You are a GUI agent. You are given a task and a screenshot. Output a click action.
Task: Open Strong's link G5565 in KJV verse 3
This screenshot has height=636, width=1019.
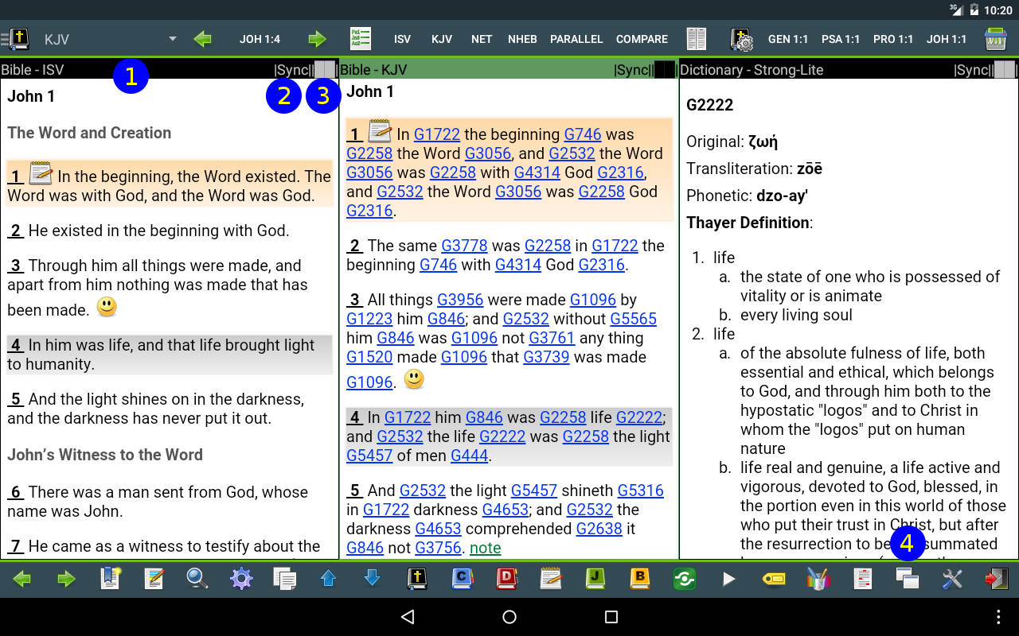(x=634, y=319)
